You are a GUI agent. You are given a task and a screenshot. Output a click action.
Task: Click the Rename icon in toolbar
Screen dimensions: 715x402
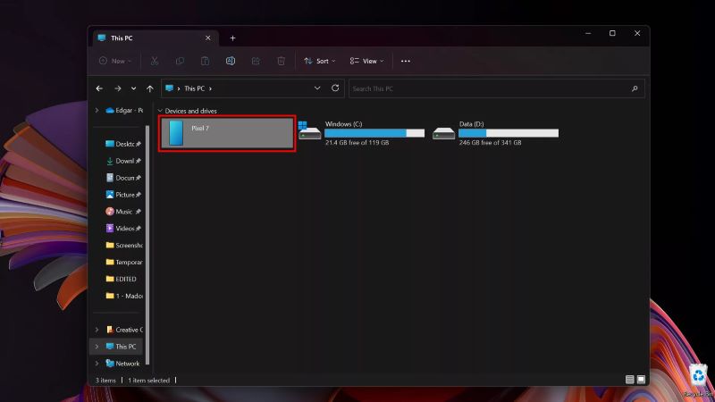[231, 61]
